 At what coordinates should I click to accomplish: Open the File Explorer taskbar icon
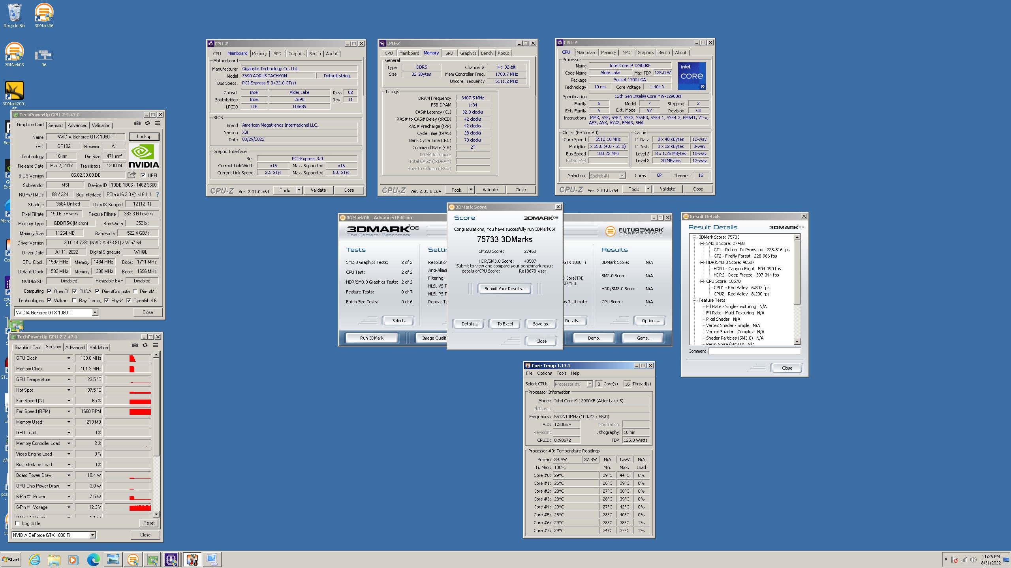54,559
